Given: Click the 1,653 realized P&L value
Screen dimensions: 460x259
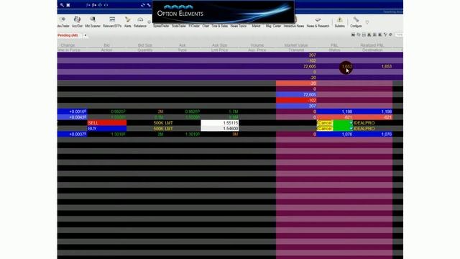Looking at the screenshot, I should point(387,66).
